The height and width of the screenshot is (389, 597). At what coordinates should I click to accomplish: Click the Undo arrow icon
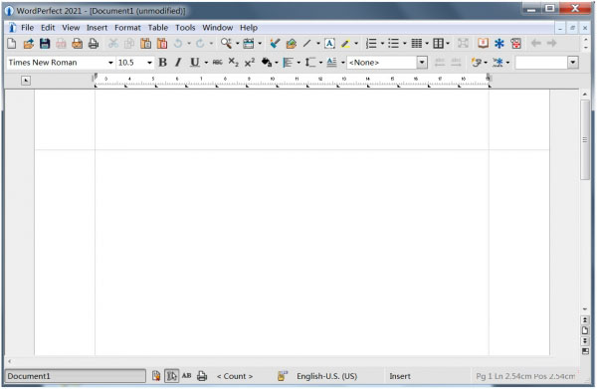pyautogui.click(x=178, y=44)
